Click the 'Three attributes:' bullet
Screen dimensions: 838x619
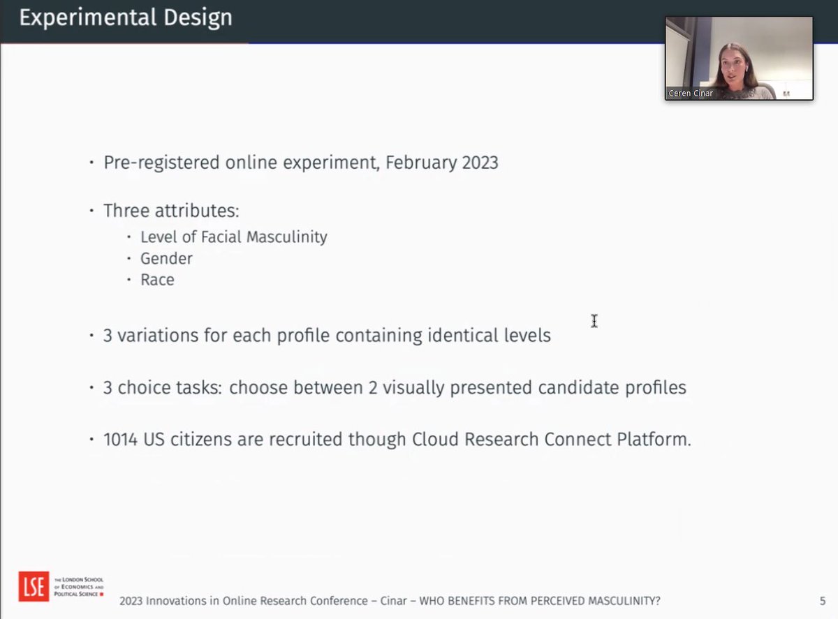click(171, 211)
